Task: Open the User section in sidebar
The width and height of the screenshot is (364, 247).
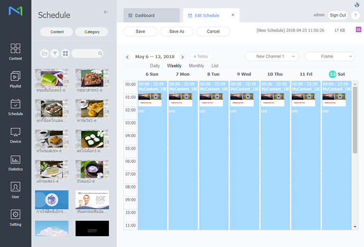Action: click(x=15, y=190)
